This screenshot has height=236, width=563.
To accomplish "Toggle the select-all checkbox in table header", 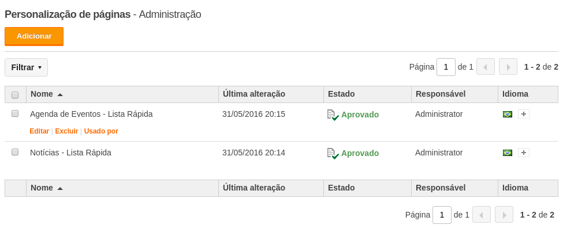I will [x=15, y=95].
